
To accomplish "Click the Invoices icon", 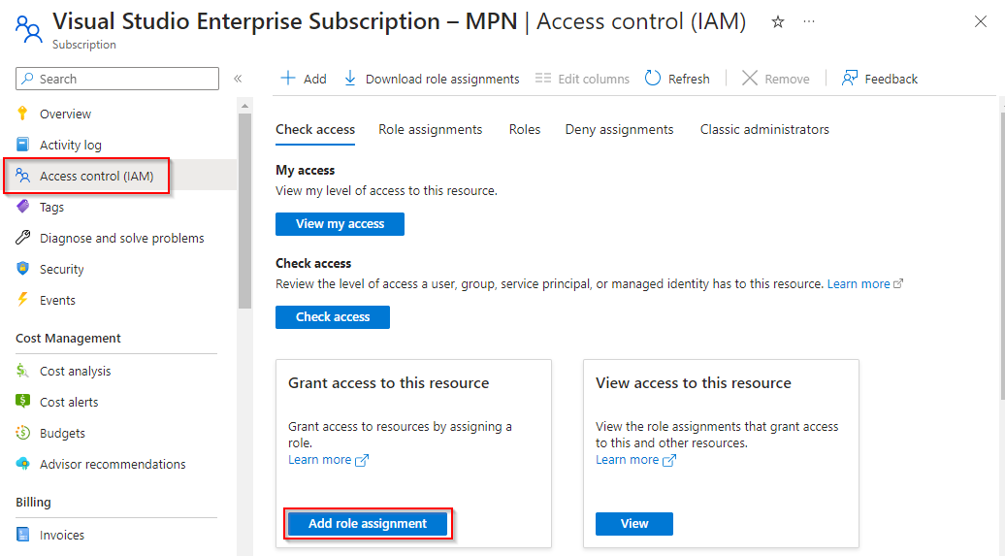I will pyautogui.click(x=22, y=535).
